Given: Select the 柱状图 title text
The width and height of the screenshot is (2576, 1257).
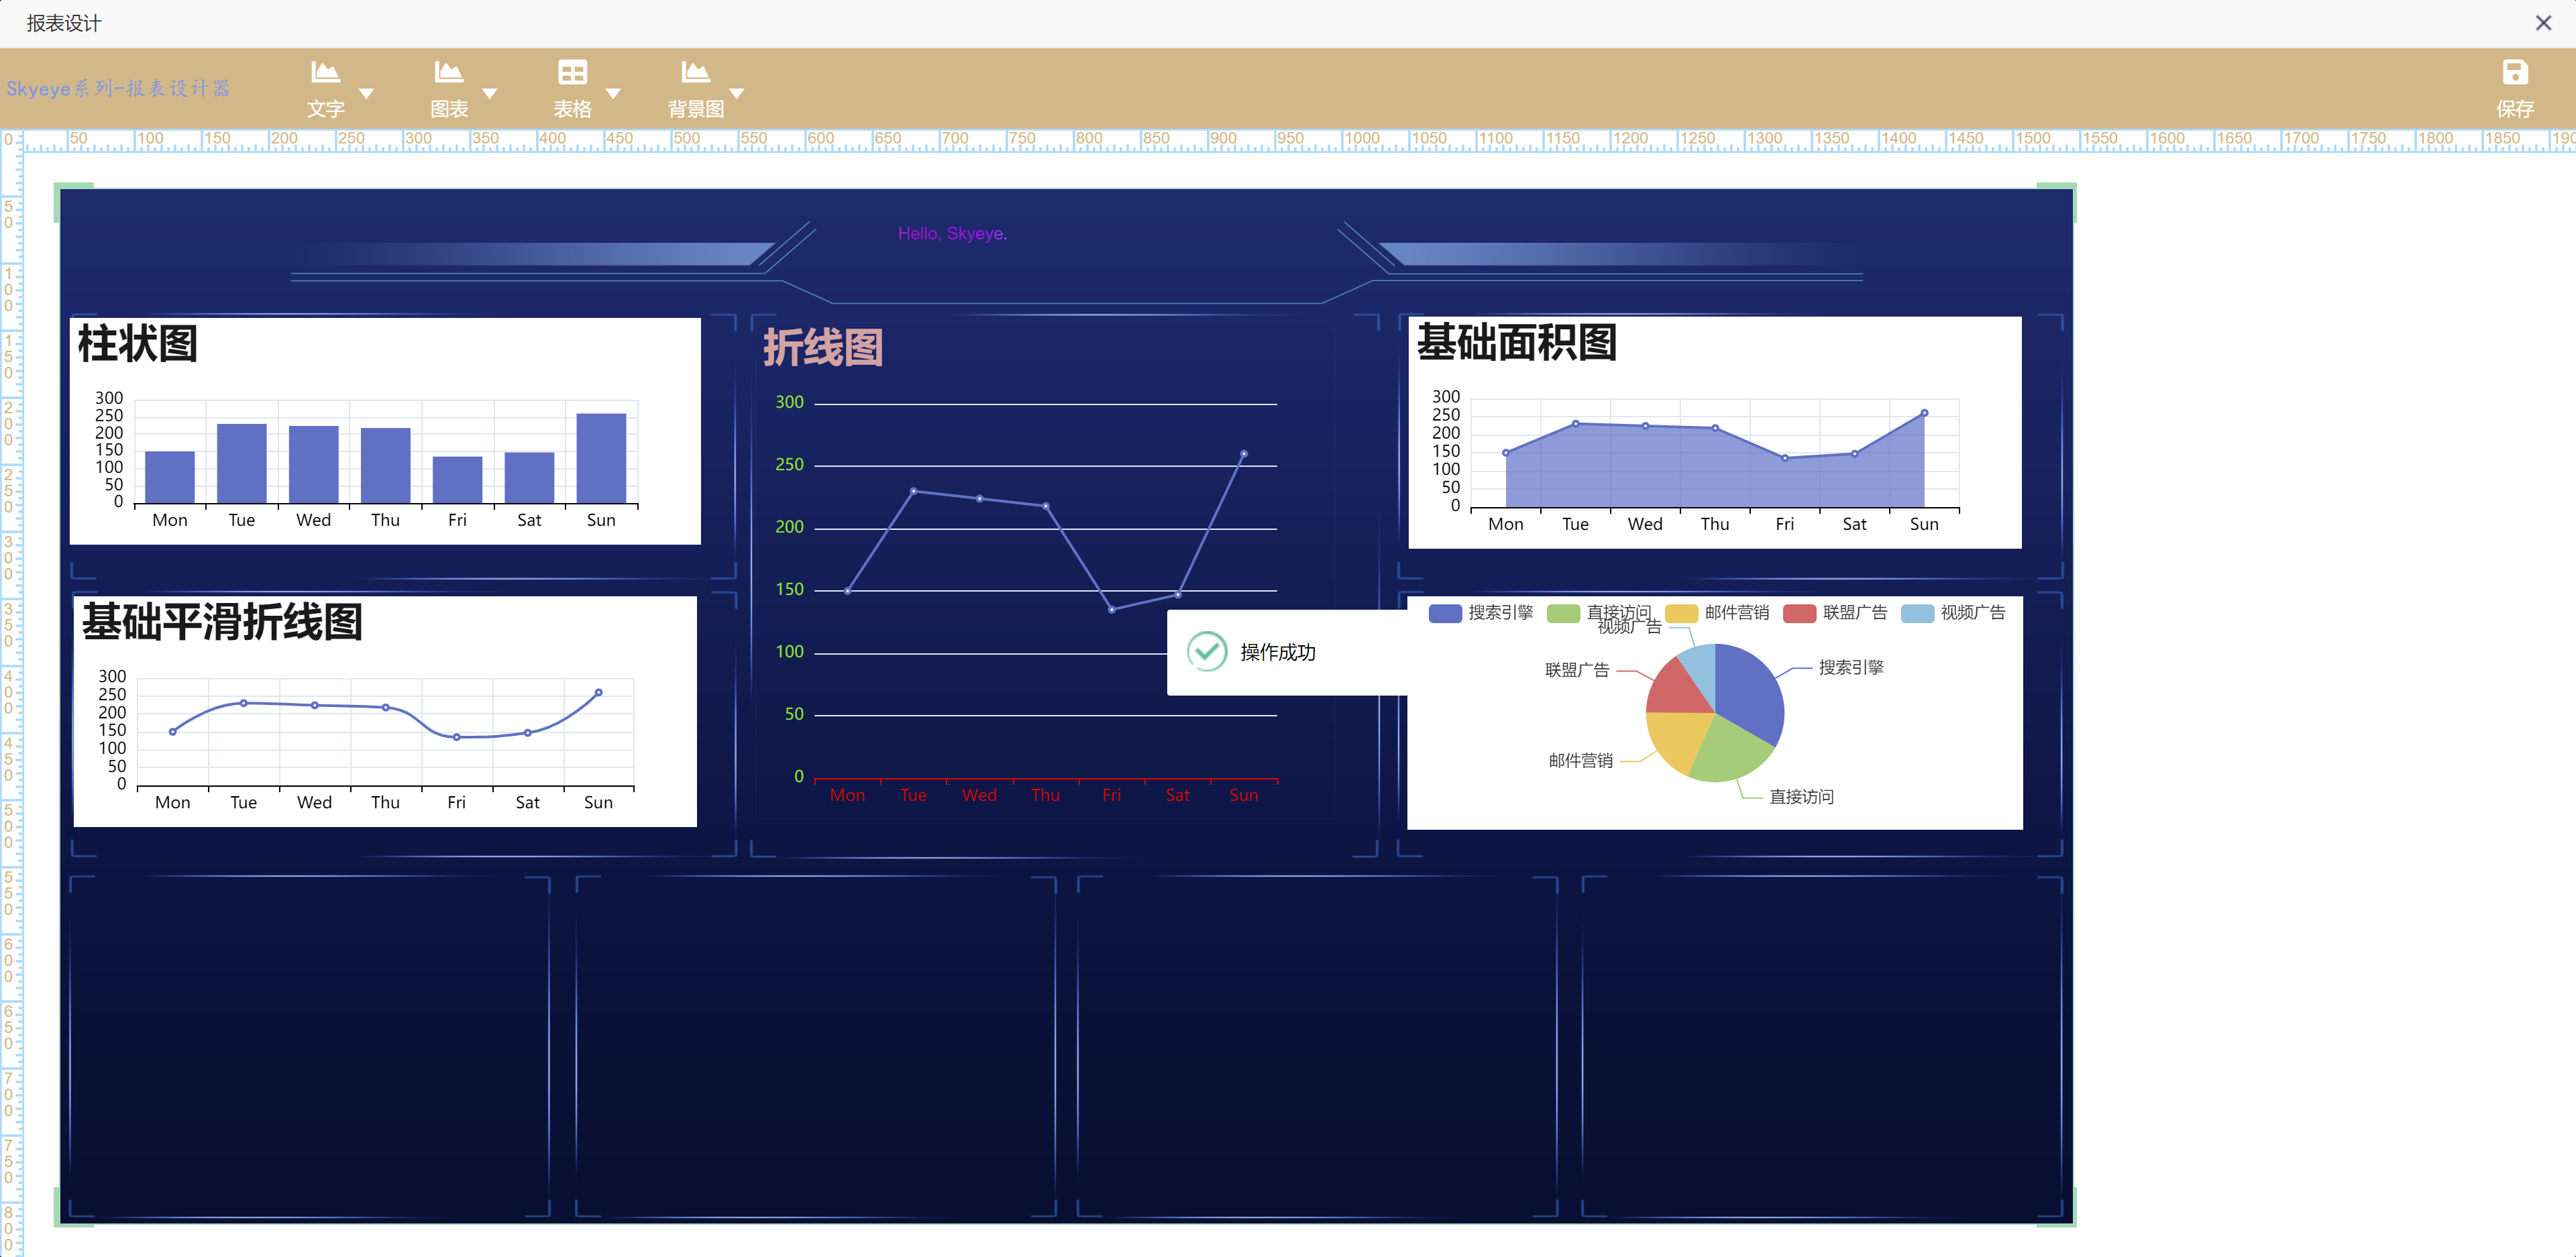Looking at the screenshot, I should tap(138, 343).
